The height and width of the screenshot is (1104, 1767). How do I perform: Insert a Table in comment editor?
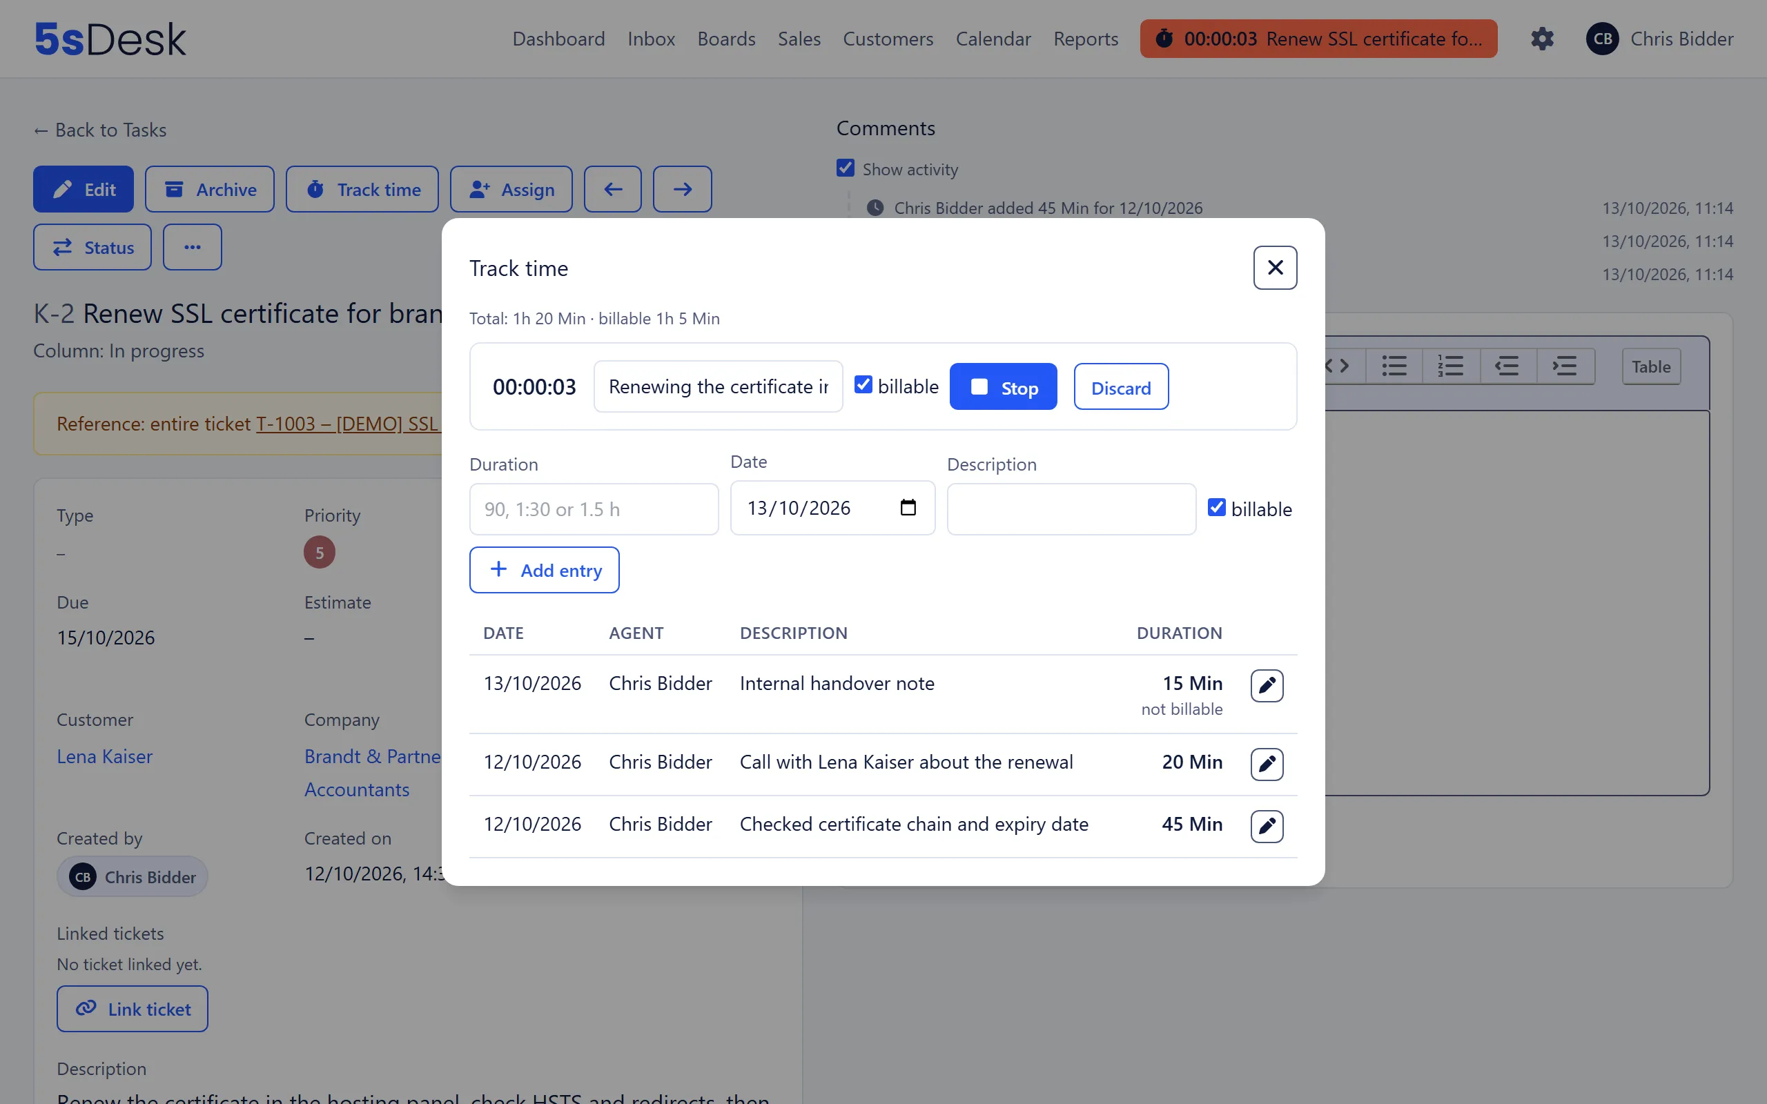pos(1651,366)
